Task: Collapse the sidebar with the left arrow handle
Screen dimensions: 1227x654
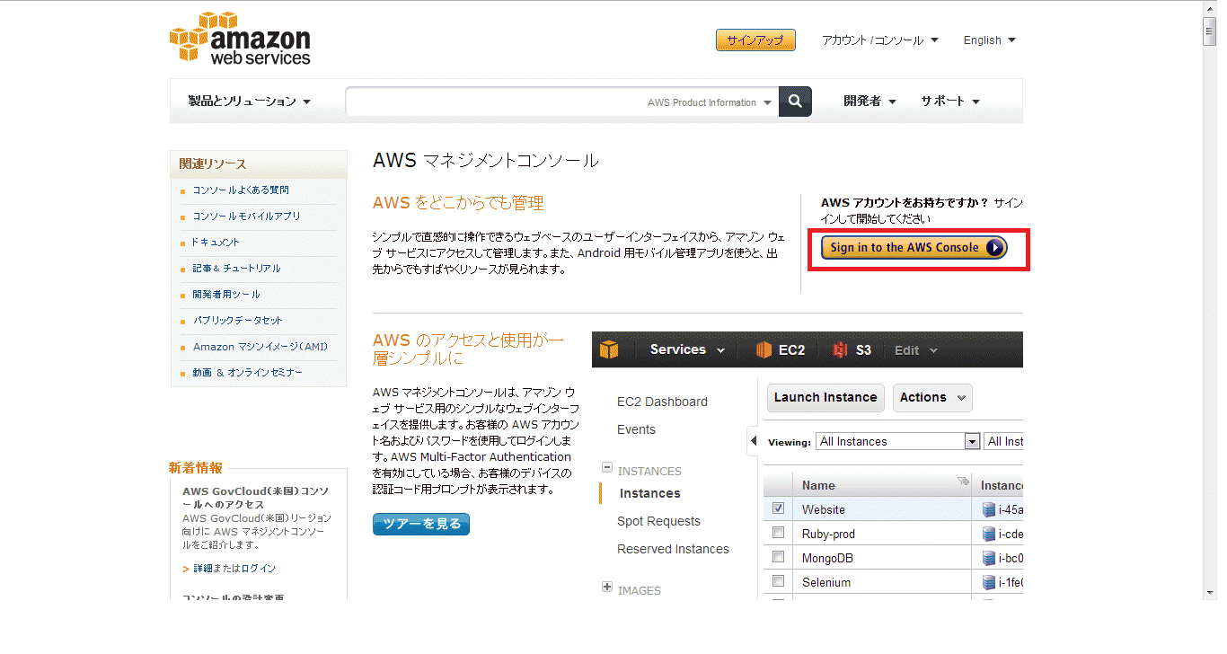Action: click(753, 440)
